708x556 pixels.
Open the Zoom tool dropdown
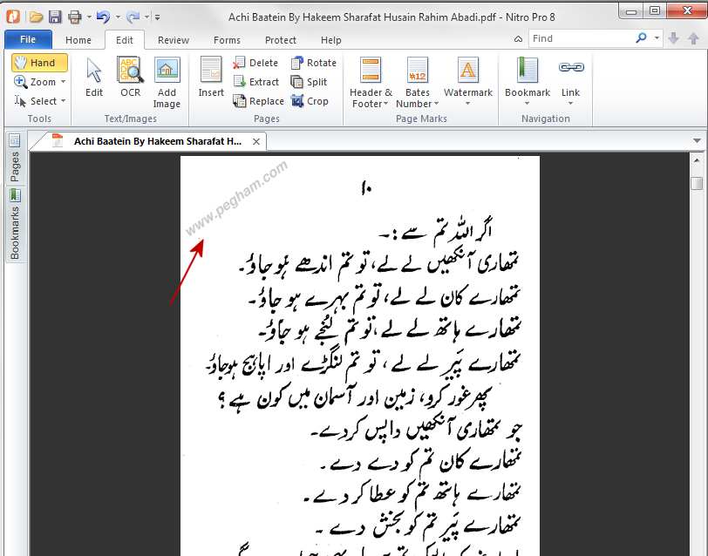[x=63, y=82]
